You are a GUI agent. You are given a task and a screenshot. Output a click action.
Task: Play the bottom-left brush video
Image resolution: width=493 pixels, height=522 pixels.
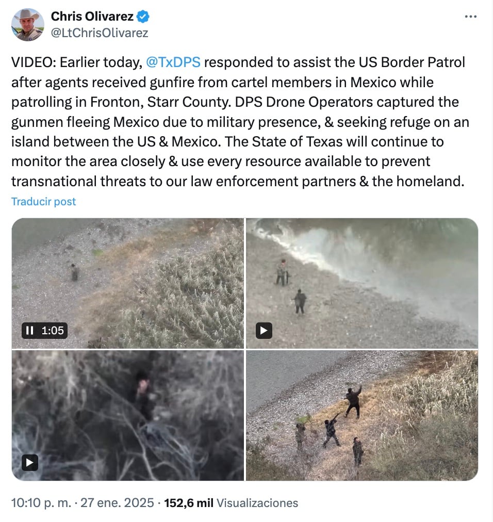(x=30, y=463)
